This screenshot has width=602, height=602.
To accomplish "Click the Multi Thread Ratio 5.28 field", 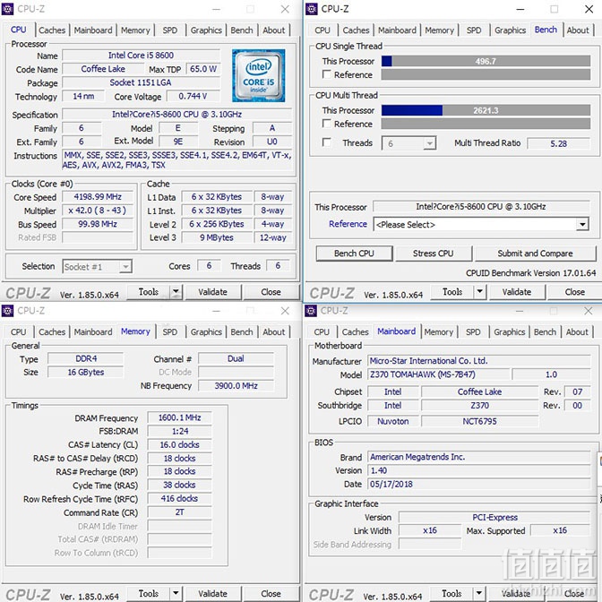I will click(x=559, y=143).
